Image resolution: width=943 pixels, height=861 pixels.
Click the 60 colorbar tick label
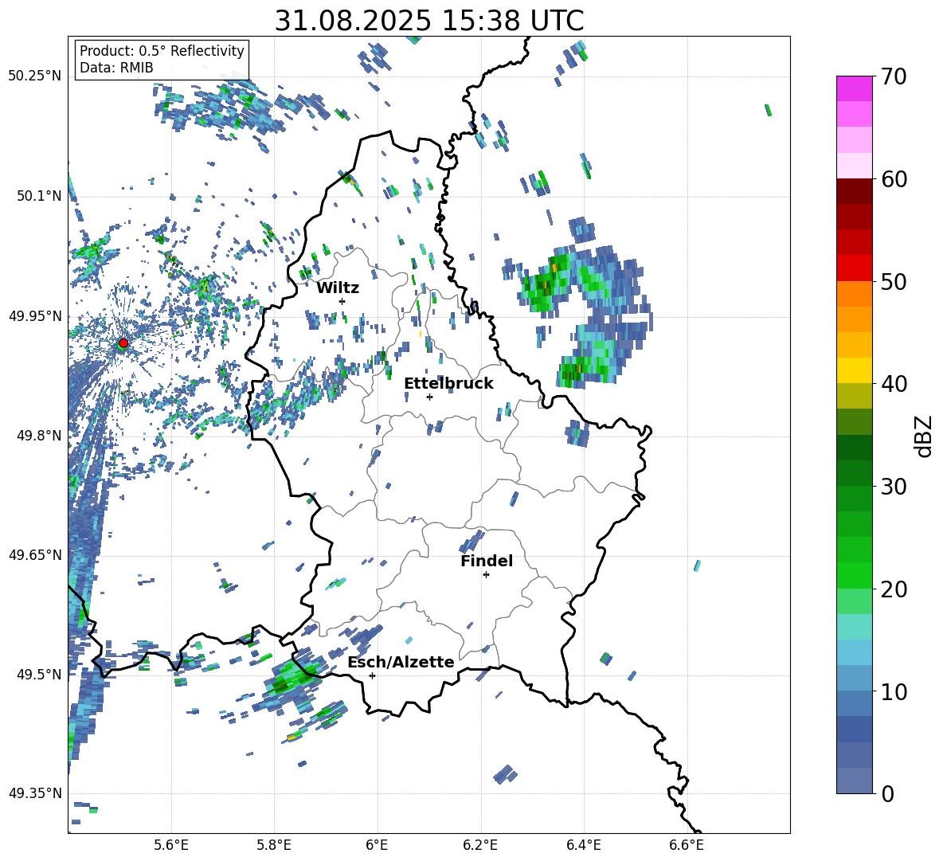[x=894, y=179]
